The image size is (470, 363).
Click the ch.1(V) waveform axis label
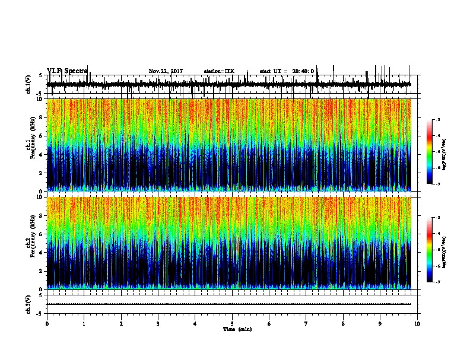pos(28,84)
